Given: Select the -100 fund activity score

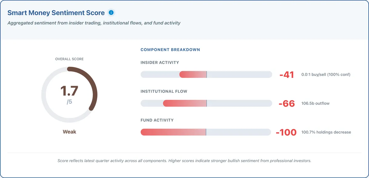Looking at the screenshot, I should [286, 132].
